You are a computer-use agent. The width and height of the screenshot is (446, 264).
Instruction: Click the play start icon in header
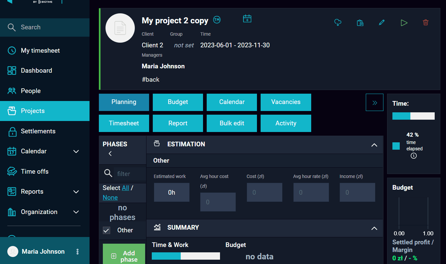(404, 23)
